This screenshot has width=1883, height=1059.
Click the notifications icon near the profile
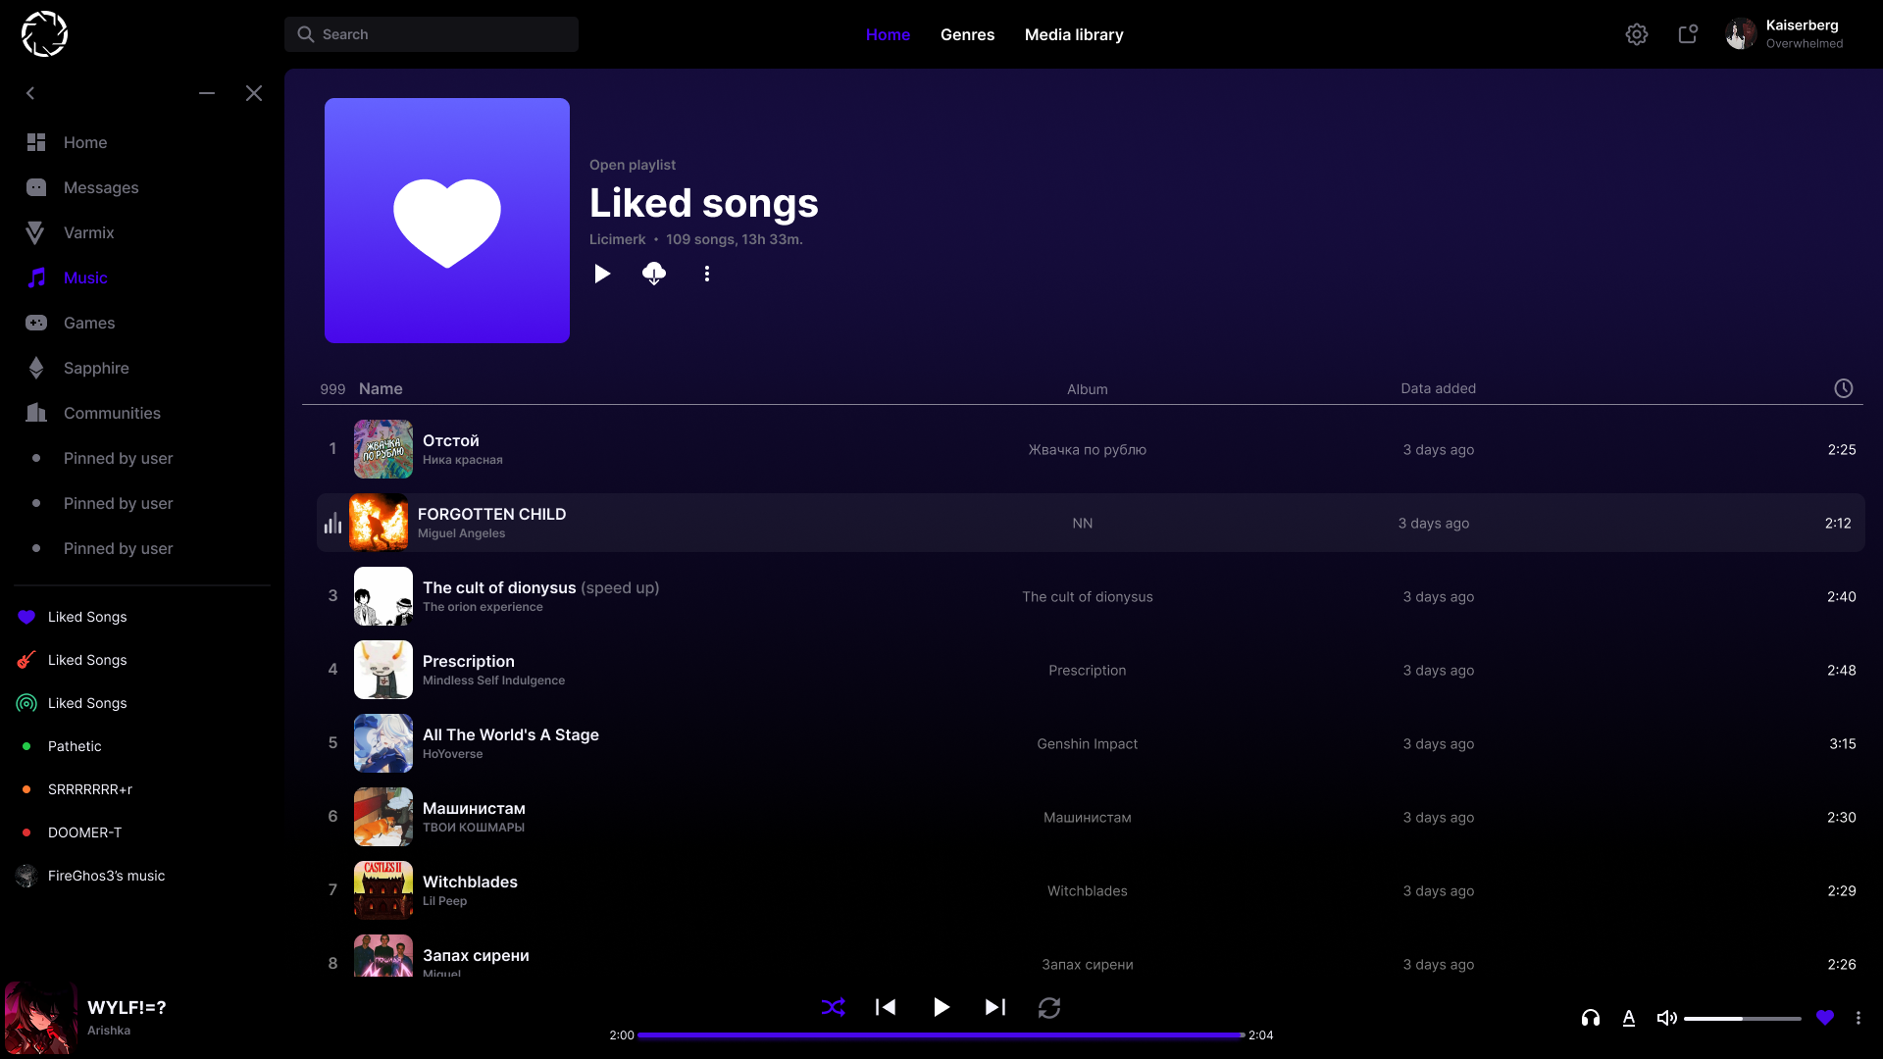click(1688, 34)
